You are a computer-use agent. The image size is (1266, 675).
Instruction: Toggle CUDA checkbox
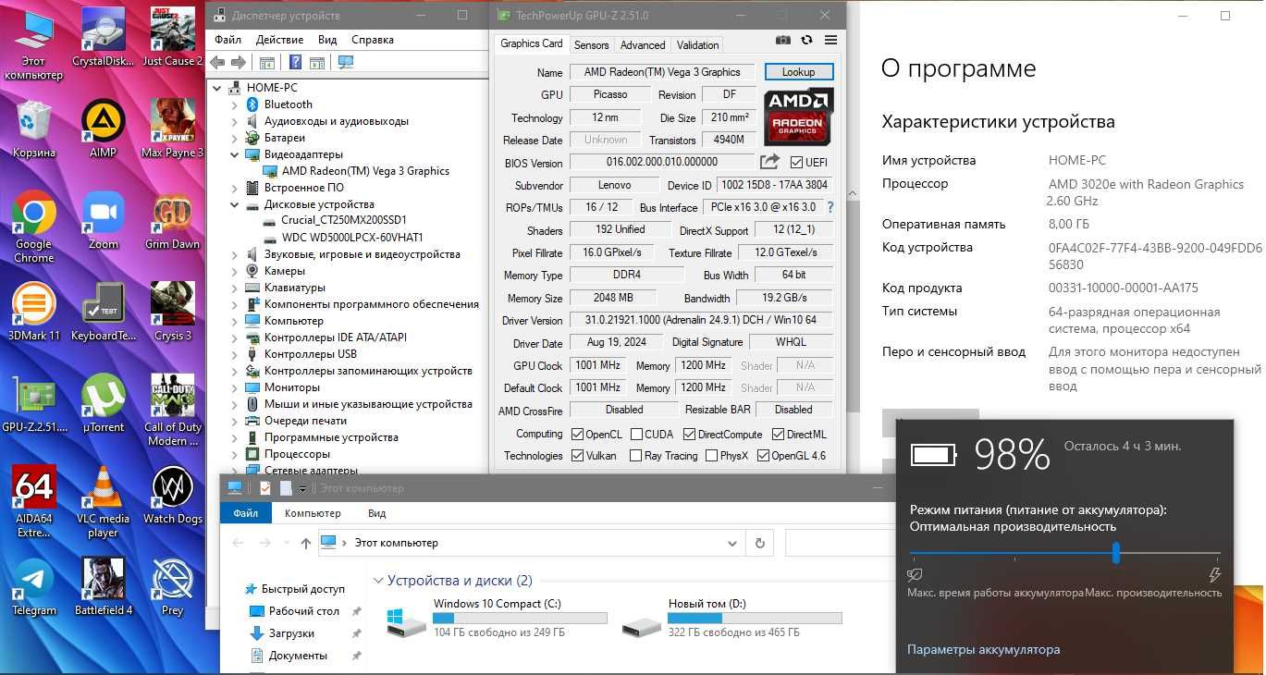636,435
